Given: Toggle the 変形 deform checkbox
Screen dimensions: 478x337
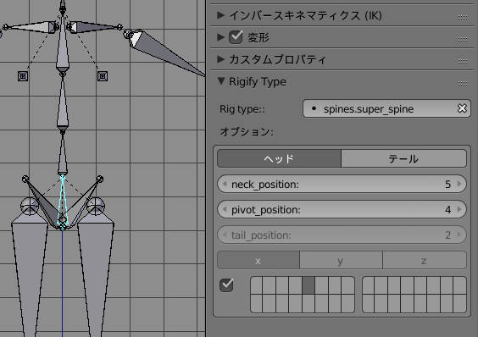Looking at the screenshot, I should (x=236, y=37).
